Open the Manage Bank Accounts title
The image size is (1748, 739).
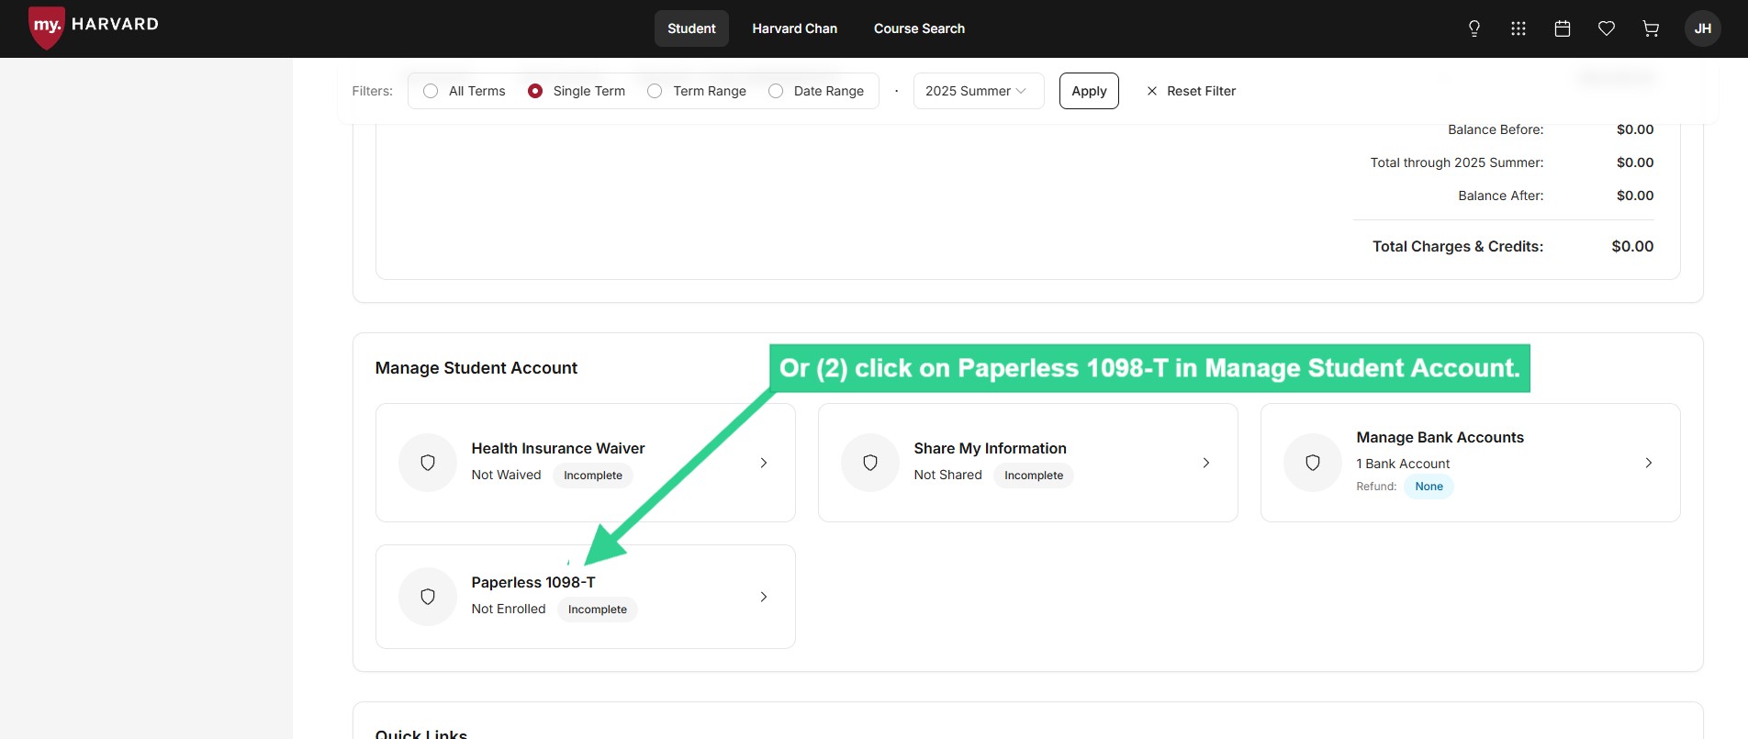[x=1440, y=437]
